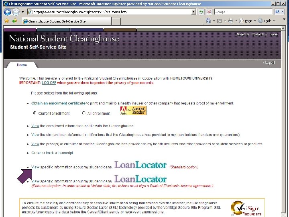
Task: Click the browser Back arrow button
Action: (7, 12)
